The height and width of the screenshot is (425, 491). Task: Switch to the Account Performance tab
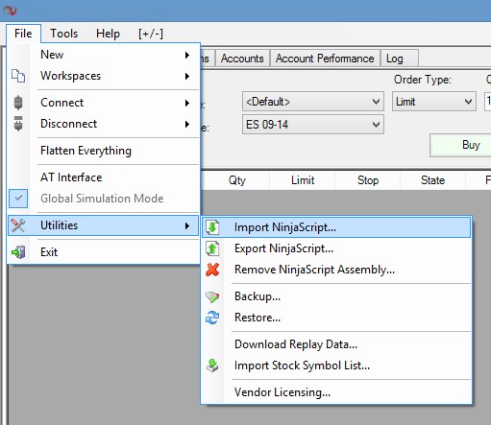coord(325,59)
